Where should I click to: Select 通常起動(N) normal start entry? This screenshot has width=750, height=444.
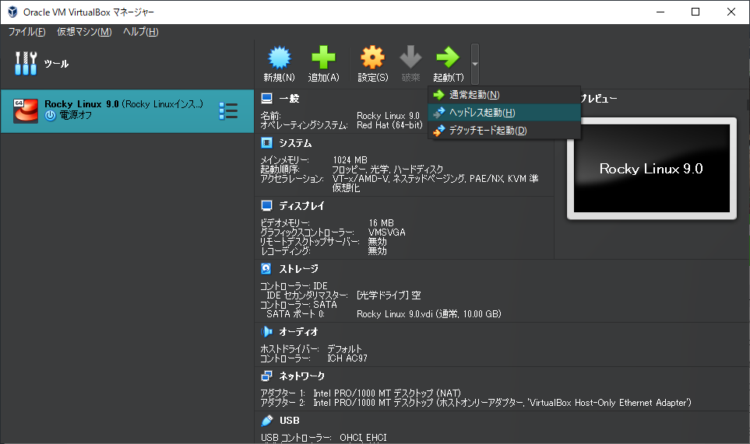pyautogui.click(x=505, y=95)
